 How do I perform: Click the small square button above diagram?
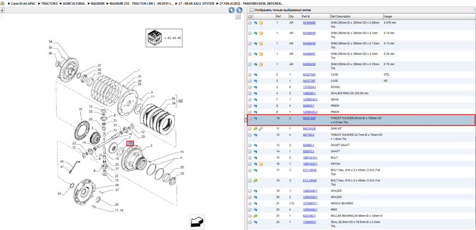pos(238,17)
